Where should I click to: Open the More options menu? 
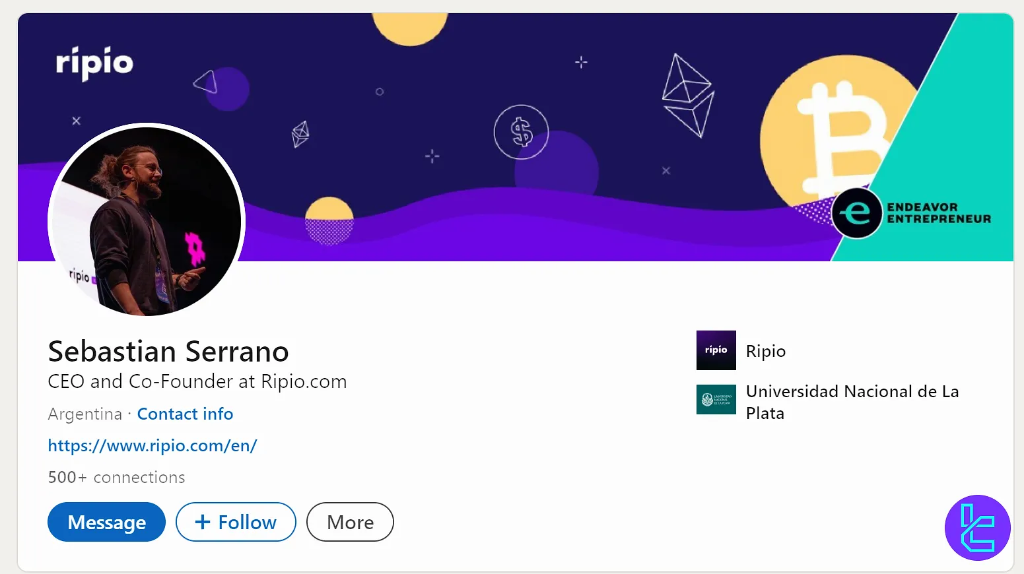pos(350,522)
